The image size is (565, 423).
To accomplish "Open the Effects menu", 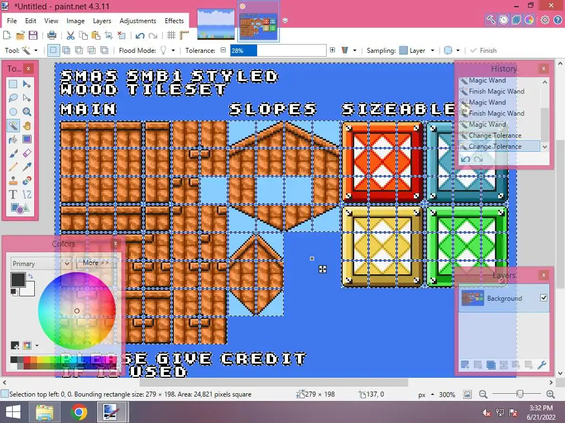I will (174, 21).
